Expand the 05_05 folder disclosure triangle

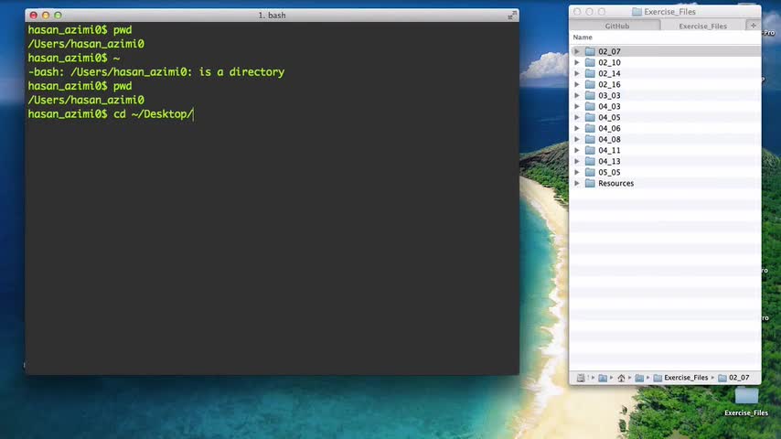(577, 172)
